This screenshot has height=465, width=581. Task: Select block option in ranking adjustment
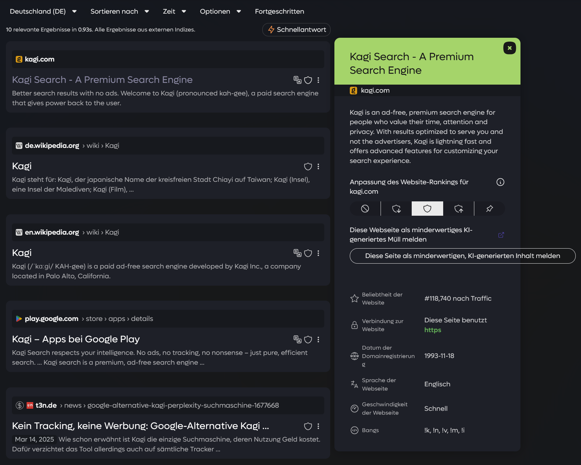(365, 209)
